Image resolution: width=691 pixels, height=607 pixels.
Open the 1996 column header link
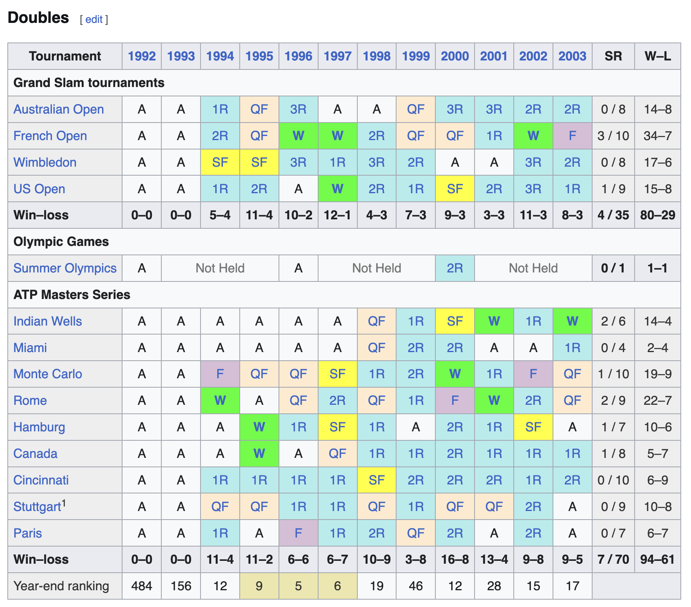pos(299,56)
